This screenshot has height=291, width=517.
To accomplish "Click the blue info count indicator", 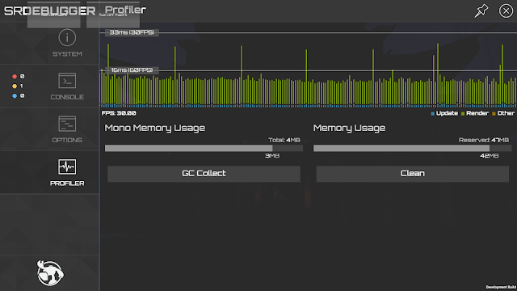I will click(18, 96).
